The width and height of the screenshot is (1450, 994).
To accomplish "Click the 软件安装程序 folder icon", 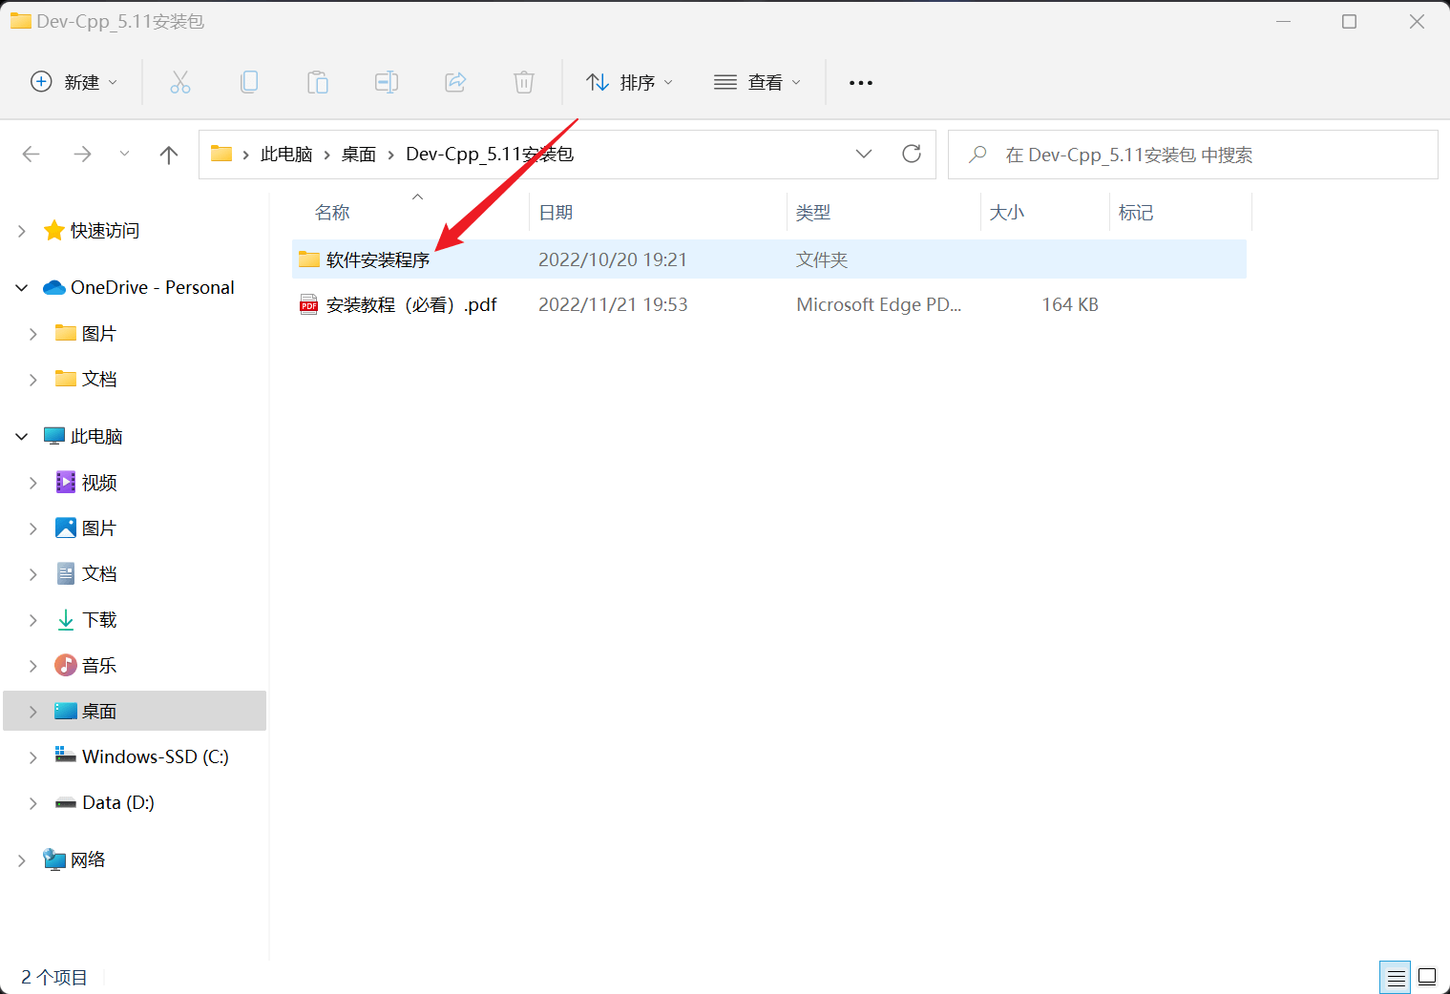I will point(309,259).
